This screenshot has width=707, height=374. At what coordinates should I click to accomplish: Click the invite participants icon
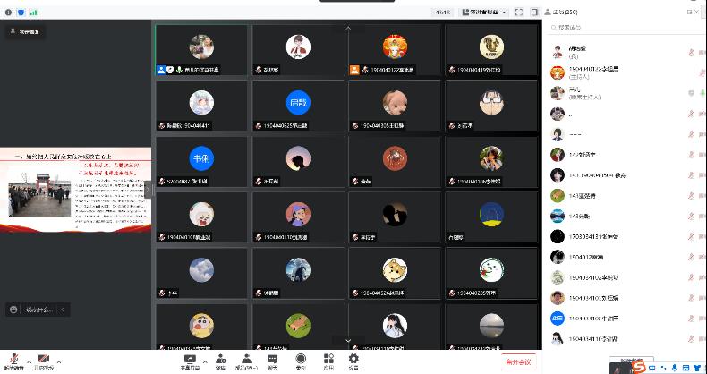(220, 361)
